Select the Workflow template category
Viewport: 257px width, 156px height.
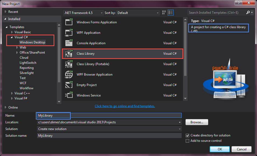[x=27, y=88]
